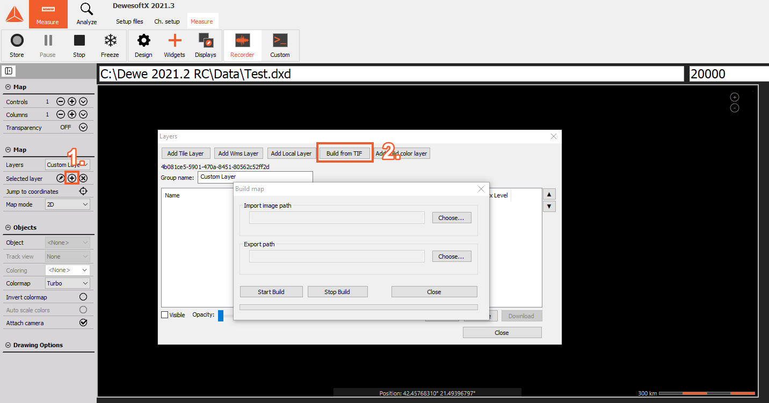This screenshot has width=769, height=403.
Task: Choose the export path
Action: click(452, 257)
